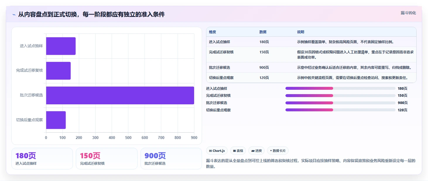Click the 批次迁移候选 label beside its progress bar
The width and height of the screenshot is (428, 181).
tap(217, 103)
